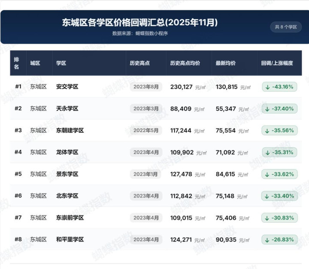
Task: Click the 2022年5月 date pill
Action: coord(146,130)
